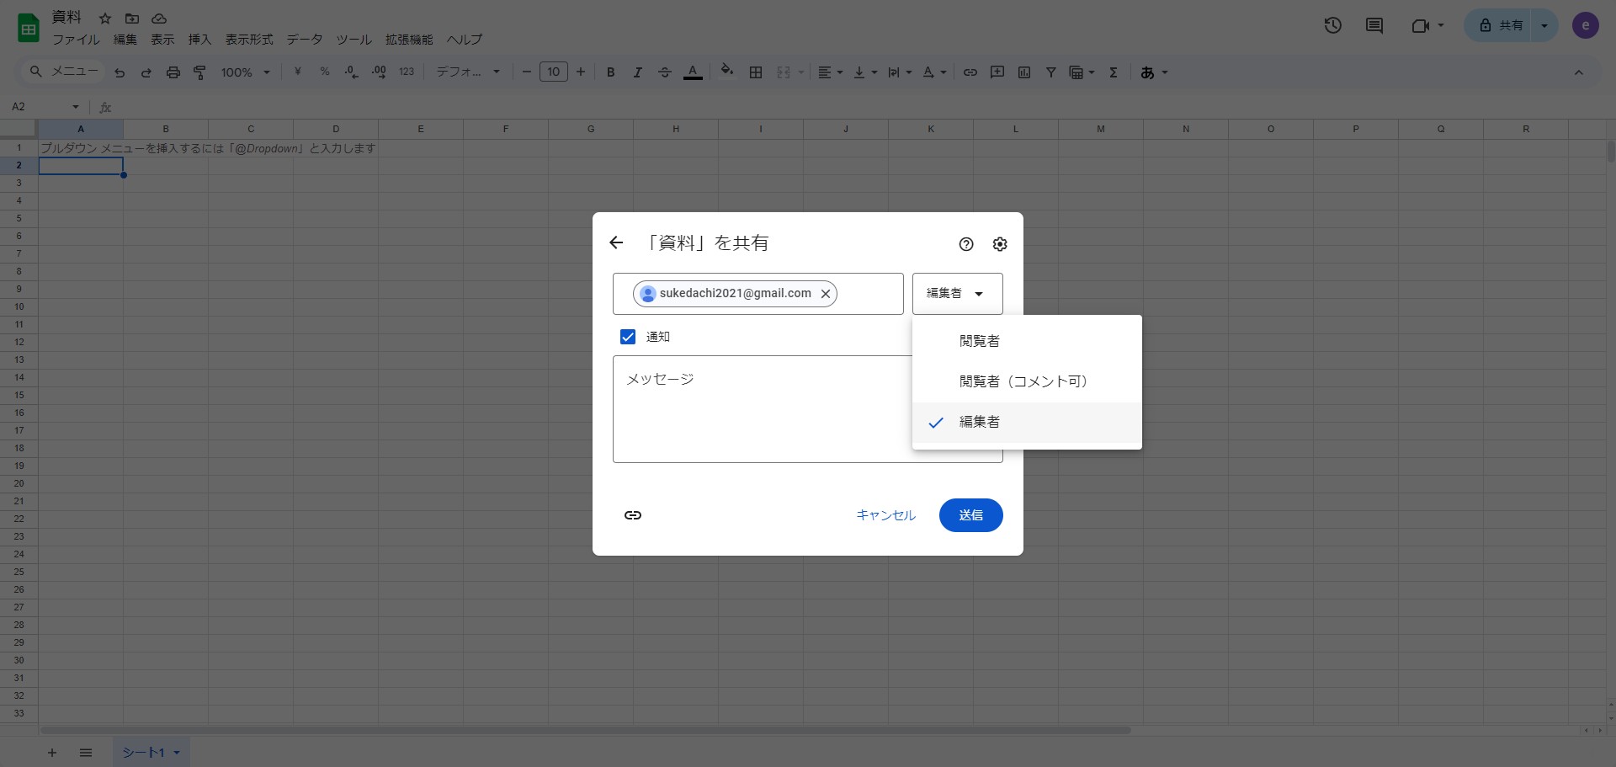Select 閲覧者（コメント可）role option

1027,381
